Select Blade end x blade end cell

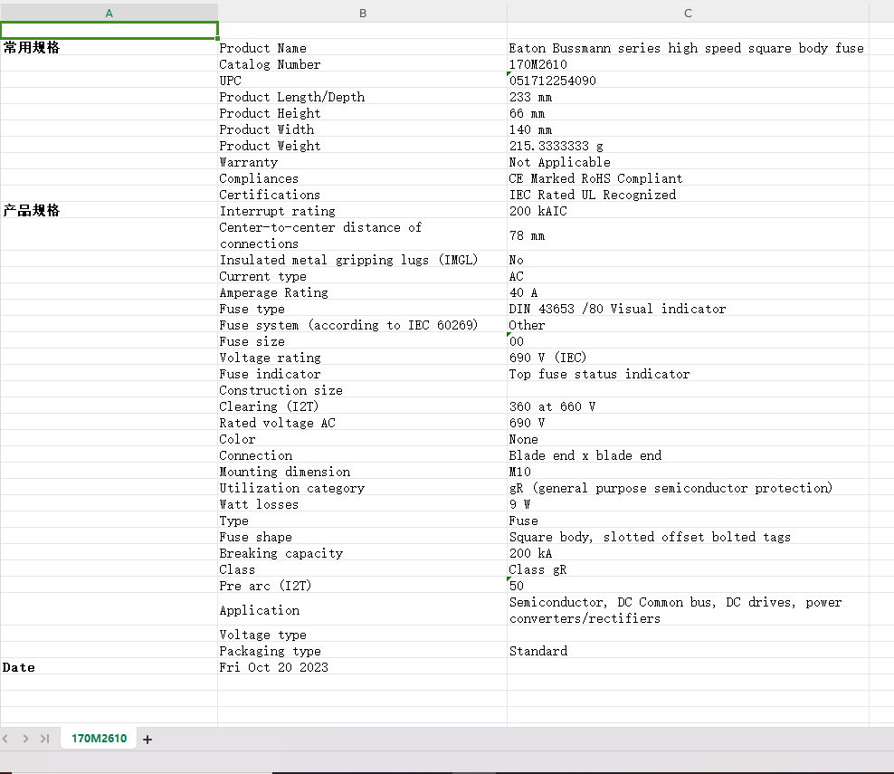pyautogui.click(x=688, y=455)
